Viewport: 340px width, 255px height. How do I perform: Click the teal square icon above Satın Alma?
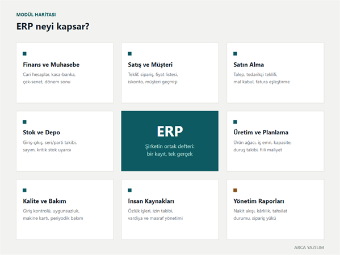coord(235,54)
